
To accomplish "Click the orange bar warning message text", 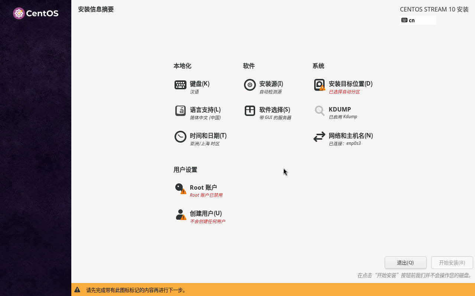I will 136,290.
